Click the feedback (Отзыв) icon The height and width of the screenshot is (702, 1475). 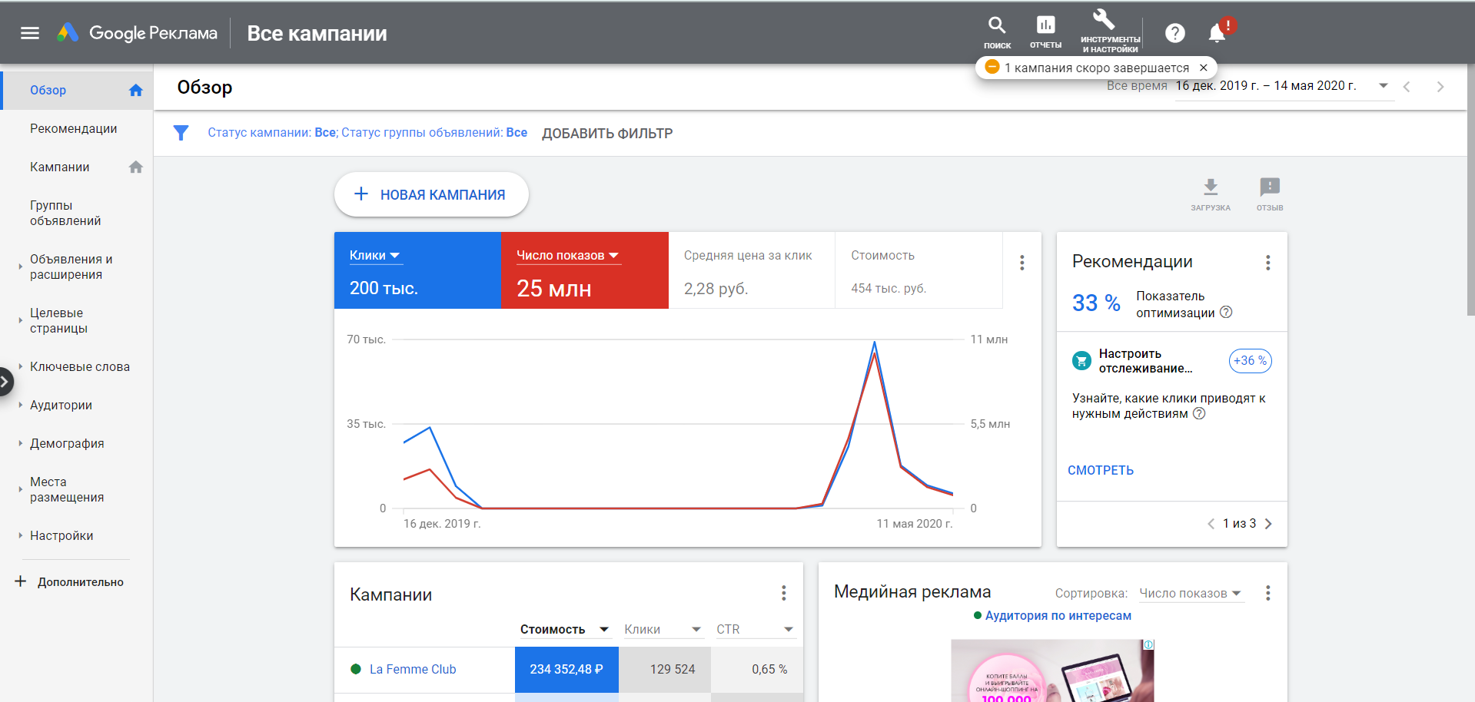(x=1270, y=187)
